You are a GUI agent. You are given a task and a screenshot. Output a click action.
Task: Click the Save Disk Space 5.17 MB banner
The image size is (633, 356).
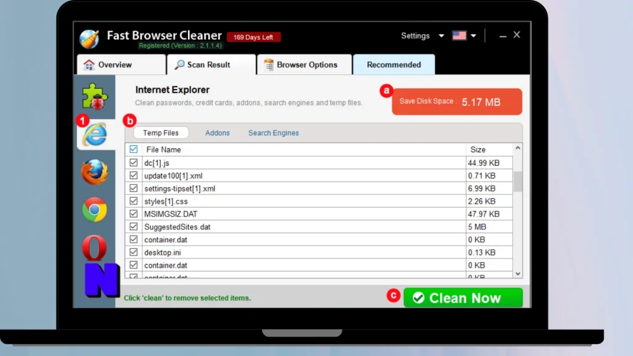457,102
